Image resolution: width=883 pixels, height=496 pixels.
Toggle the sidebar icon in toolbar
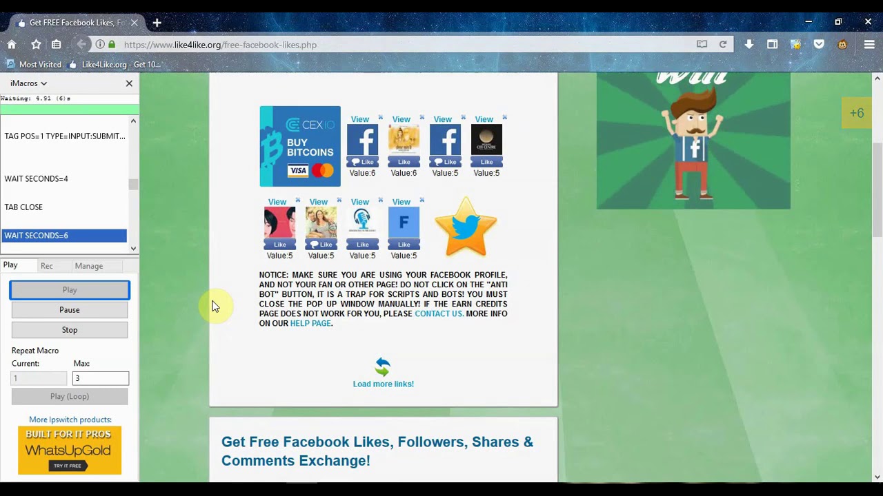773,44
